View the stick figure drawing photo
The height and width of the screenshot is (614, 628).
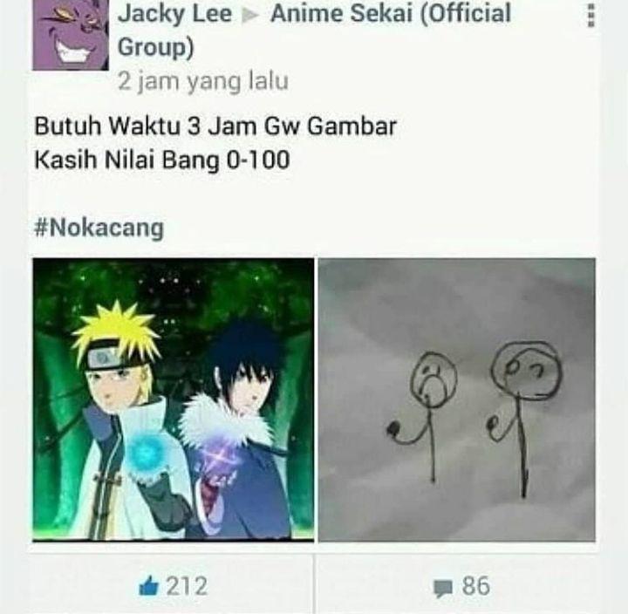point(457,399)
